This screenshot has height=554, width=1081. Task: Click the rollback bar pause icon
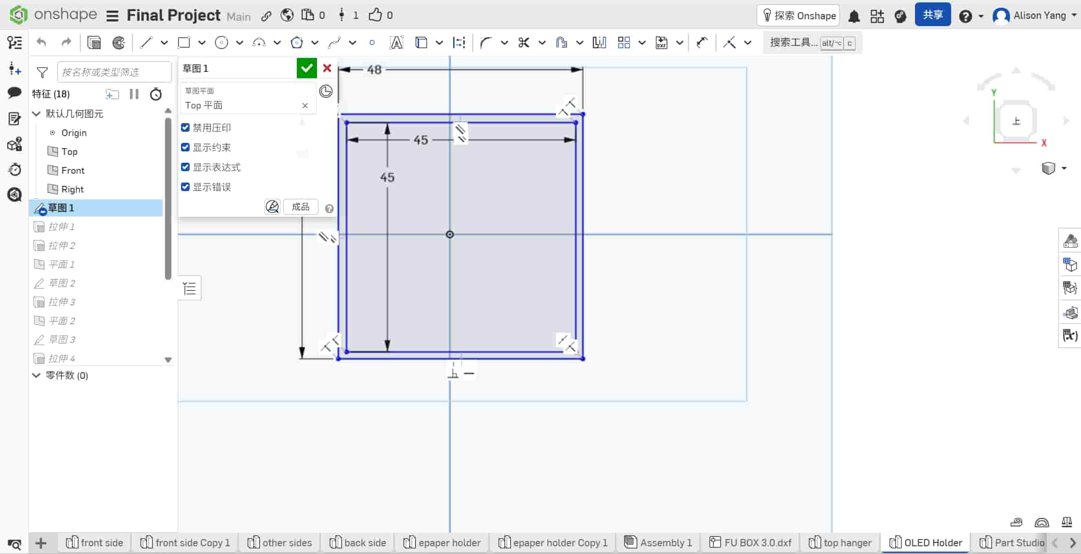(134, 94)
